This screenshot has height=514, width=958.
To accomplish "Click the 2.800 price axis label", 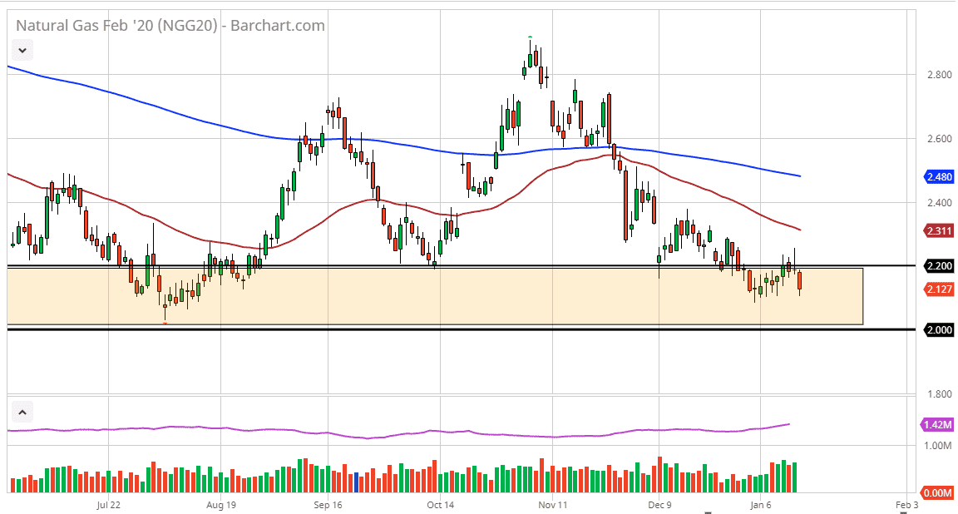I will 938,75.
